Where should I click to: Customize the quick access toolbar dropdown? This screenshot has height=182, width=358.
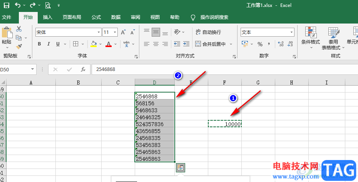[x=59, y=5]
